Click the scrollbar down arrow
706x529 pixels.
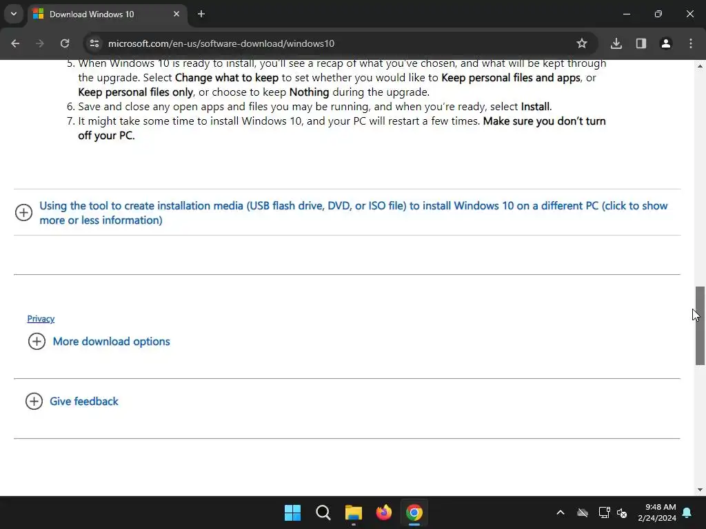click(700, 490)
